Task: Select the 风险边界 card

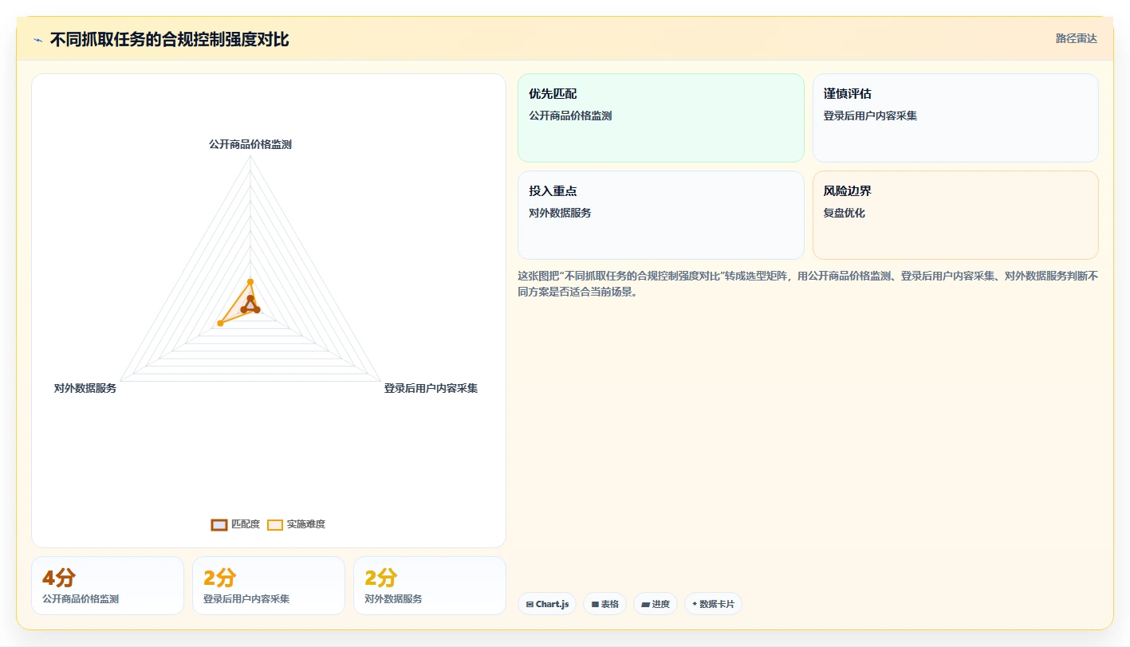Action: pyautogui.click(x=955, y=215)
